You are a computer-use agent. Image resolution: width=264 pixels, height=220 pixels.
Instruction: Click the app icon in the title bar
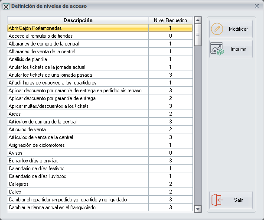coord(6,6)
